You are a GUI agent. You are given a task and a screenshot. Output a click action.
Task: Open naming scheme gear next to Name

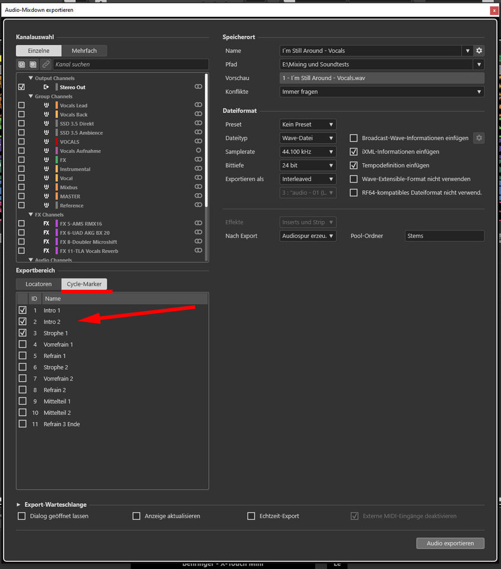(479, 51)
